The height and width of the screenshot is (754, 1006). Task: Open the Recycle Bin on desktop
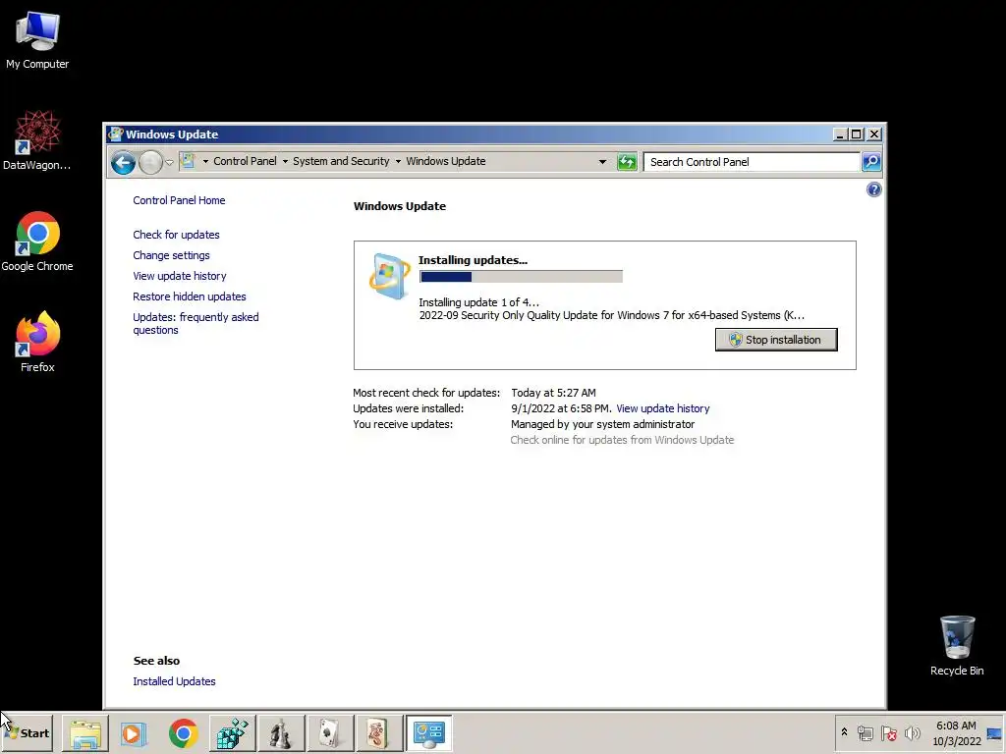(x=957, y=646)
